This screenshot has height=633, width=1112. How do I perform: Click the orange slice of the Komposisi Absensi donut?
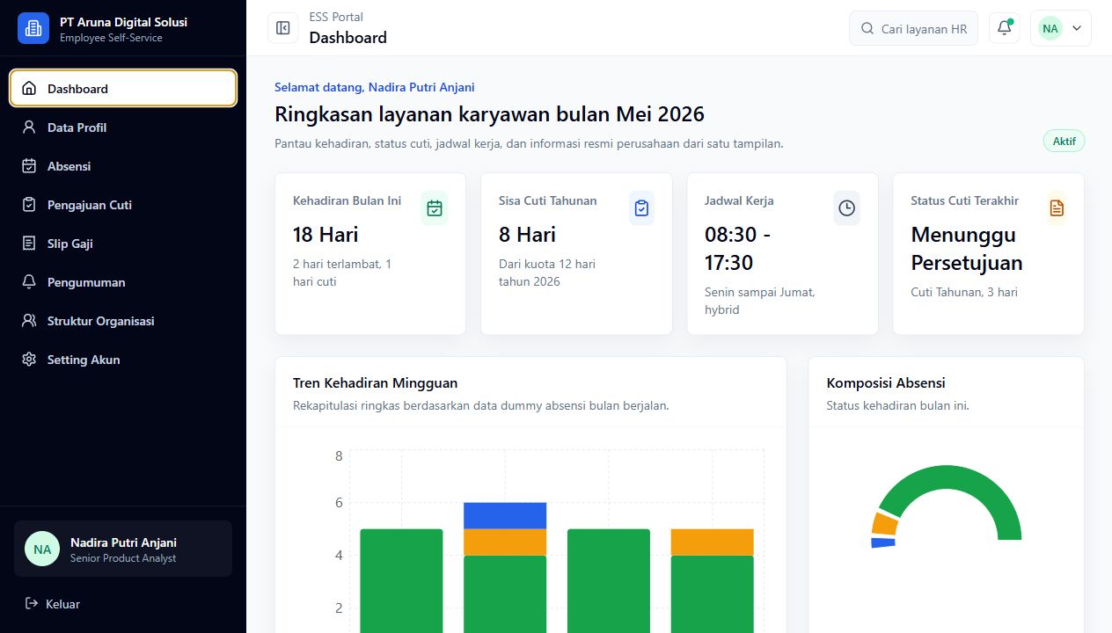(x=885, y=524)
